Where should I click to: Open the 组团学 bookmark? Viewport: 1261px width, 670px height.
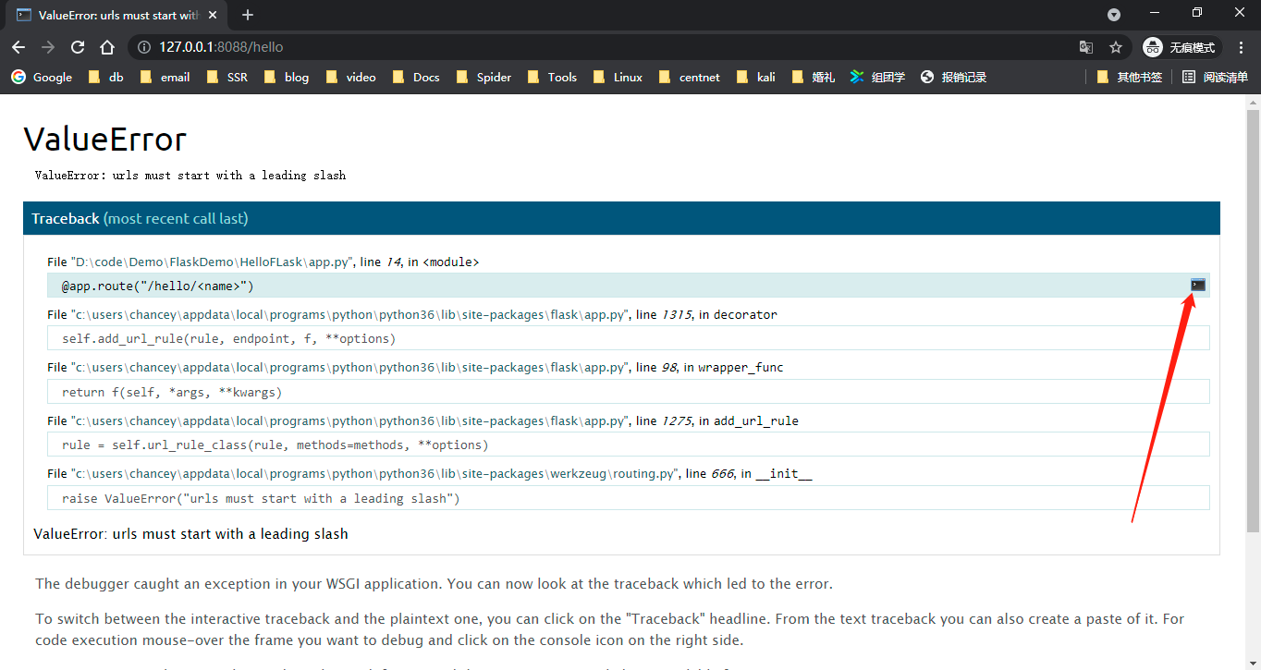click(877, 77)
